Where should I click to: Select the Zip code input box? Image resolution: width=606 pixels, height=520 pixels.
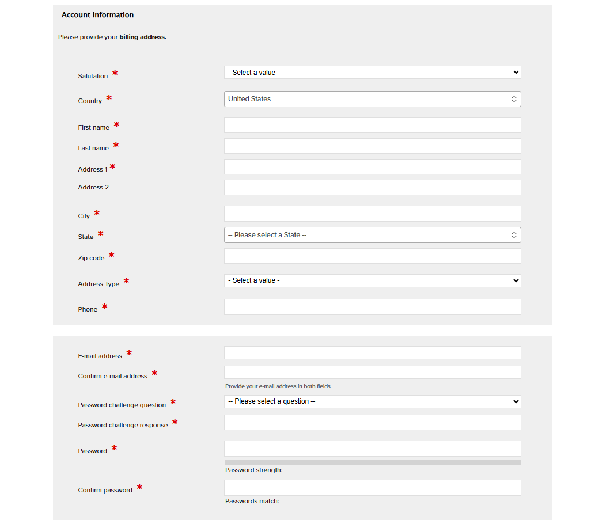pos(372,256)
